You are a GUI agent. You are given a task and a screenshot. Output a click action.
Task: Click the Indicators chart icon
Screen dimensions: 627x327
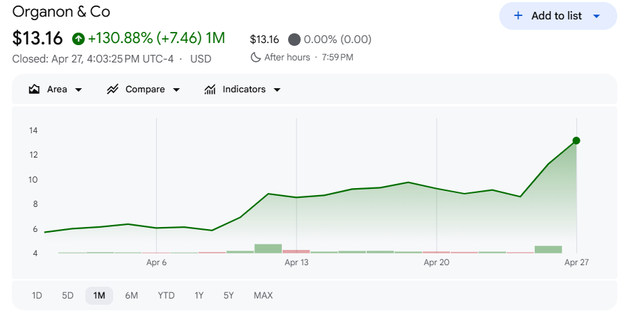(210, 90)
